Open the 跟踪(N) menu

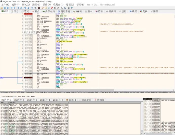tap(36, 5)
